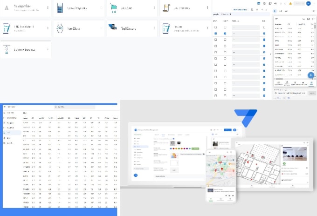The image size is (317, 216).
Task: Click the plus icon in the column editor header toolbar
Action: [262, 10]
